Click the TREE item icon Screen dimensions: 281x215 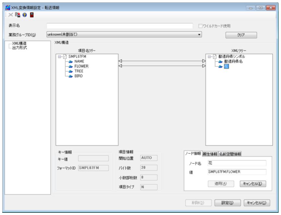(70, 71)
